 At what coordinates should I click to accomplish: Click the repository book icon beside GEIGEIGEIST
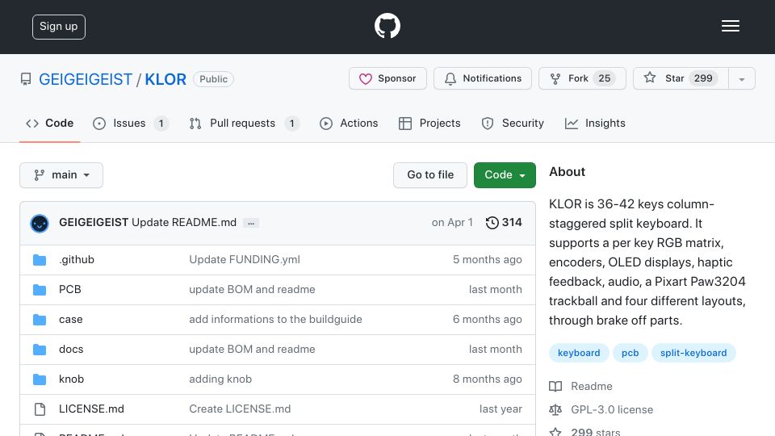tap(26, 79)
